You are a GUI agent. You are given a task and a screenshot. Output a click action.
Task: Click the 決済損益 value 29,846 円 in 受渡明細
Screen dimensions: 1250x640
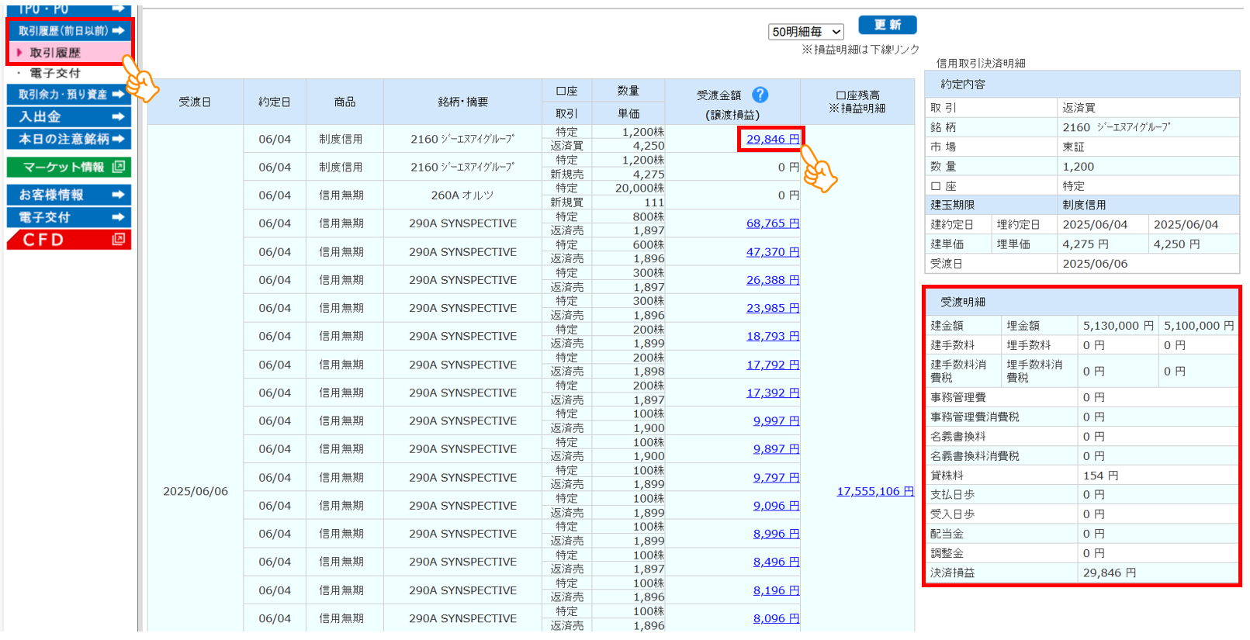click(x=1110, y=573)
